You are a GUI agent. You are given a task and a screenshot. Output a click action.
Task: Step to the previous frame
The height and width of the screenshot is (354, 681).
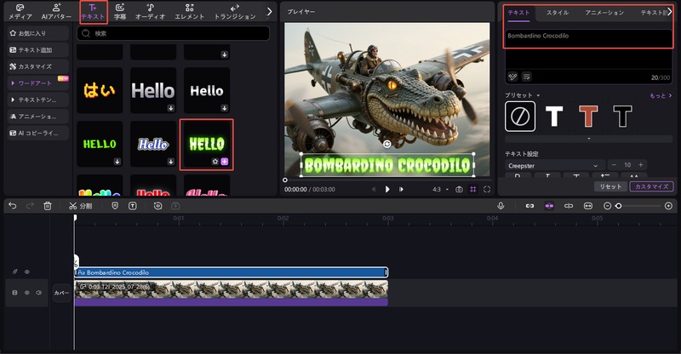(374, 190)
